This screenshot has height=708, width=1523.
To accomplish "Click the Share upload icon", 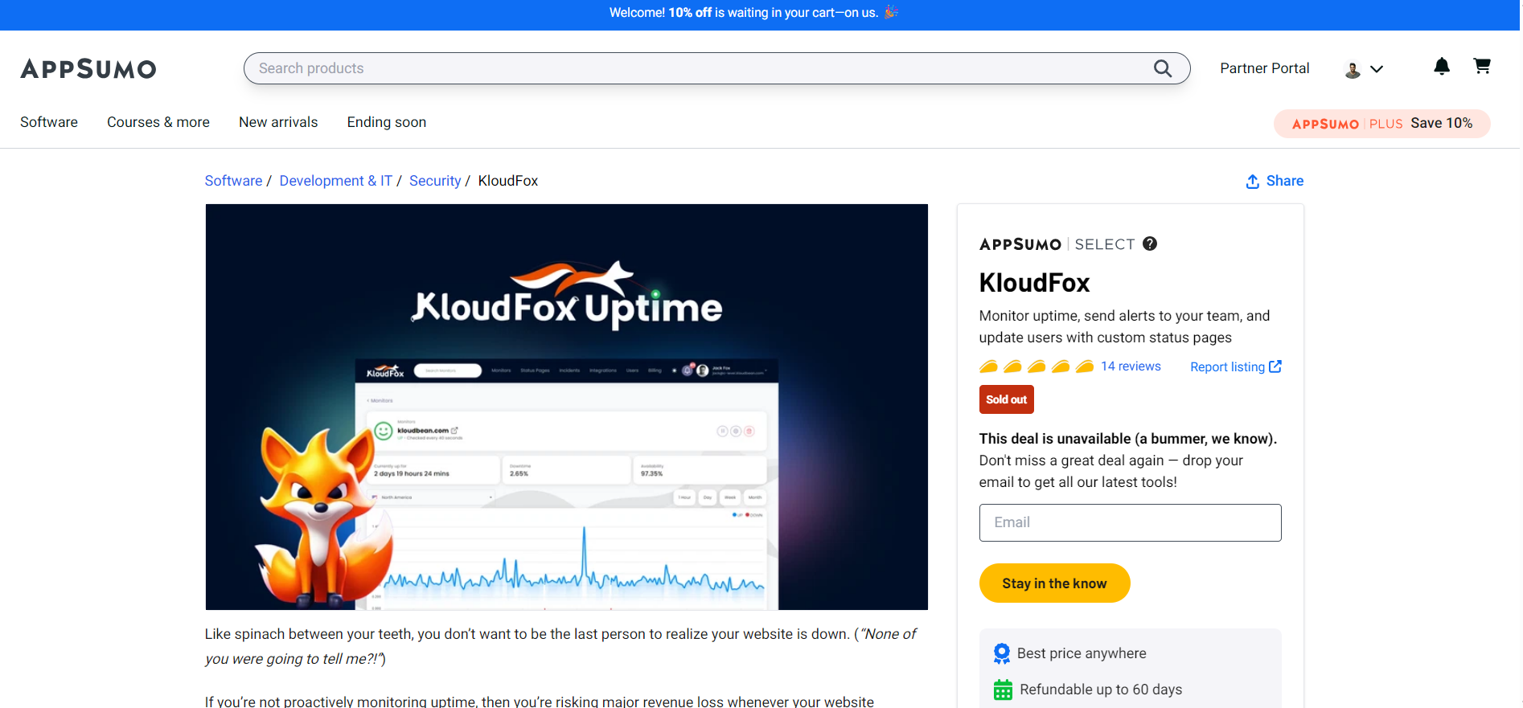I will (1252, 182).
